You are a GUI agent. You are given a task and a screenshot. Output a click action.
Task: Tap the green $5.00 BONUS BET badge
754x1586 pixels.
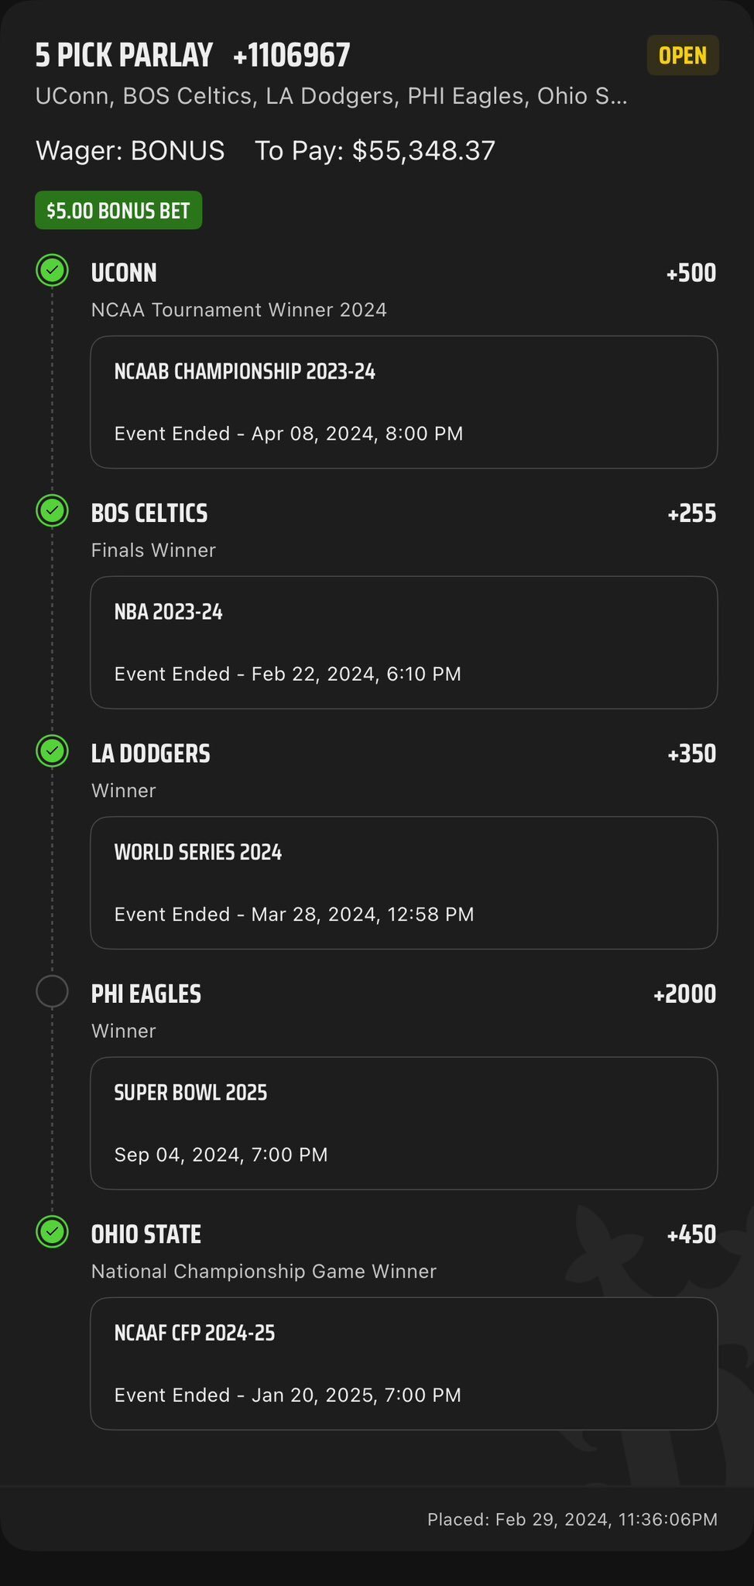tap(118, 211)
